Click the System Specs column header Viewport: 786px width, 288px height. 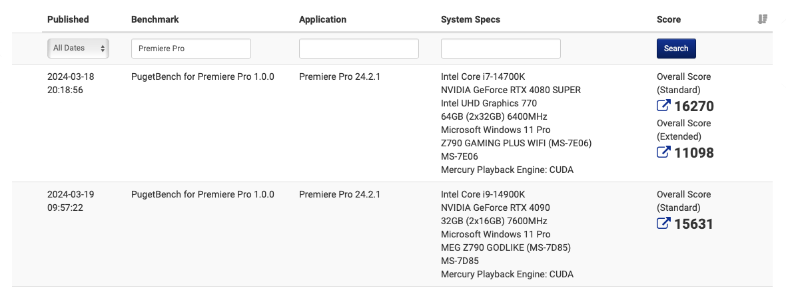tap(470, 19)
